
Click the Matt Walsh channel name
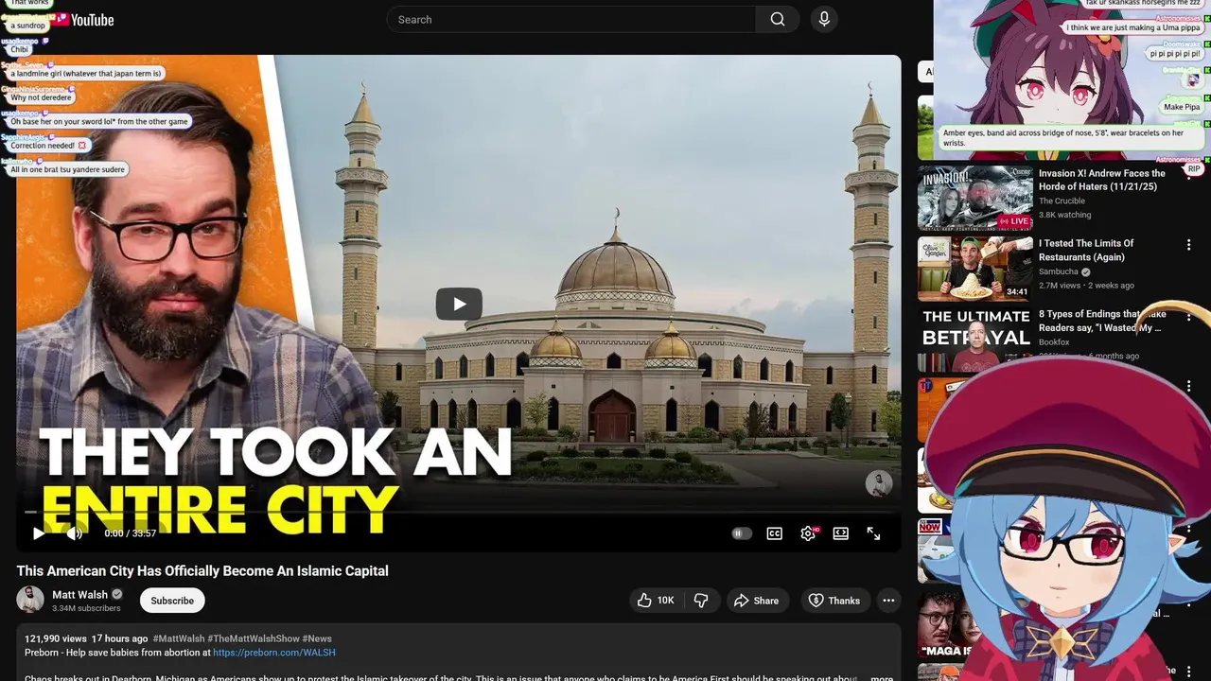pyautogui.click(x=79, y=595)
